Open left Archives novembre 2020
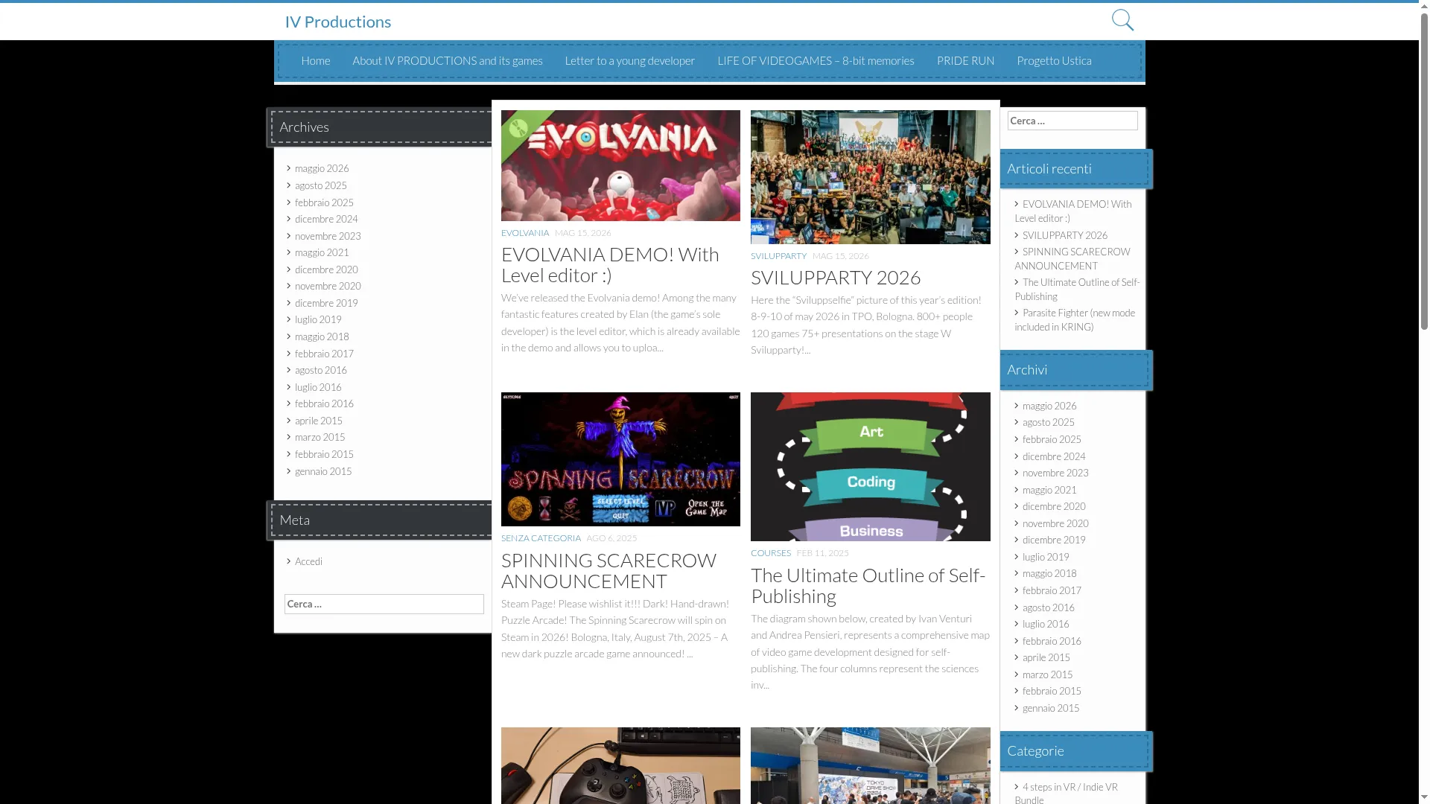1430x804 pixels. click(328, 286)
